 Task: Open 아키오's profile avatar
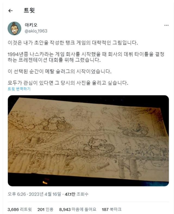click(x=14, y=28)
